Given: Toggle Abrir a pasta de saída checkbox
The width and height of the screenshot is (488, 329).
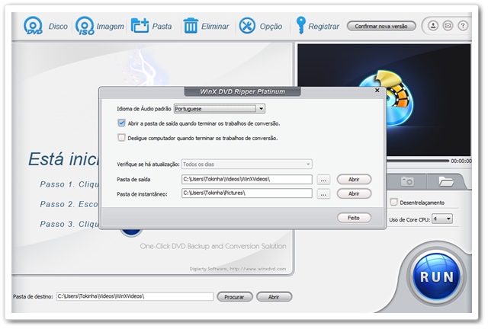Looking at the screenshot, I should (x=121, y=123).
